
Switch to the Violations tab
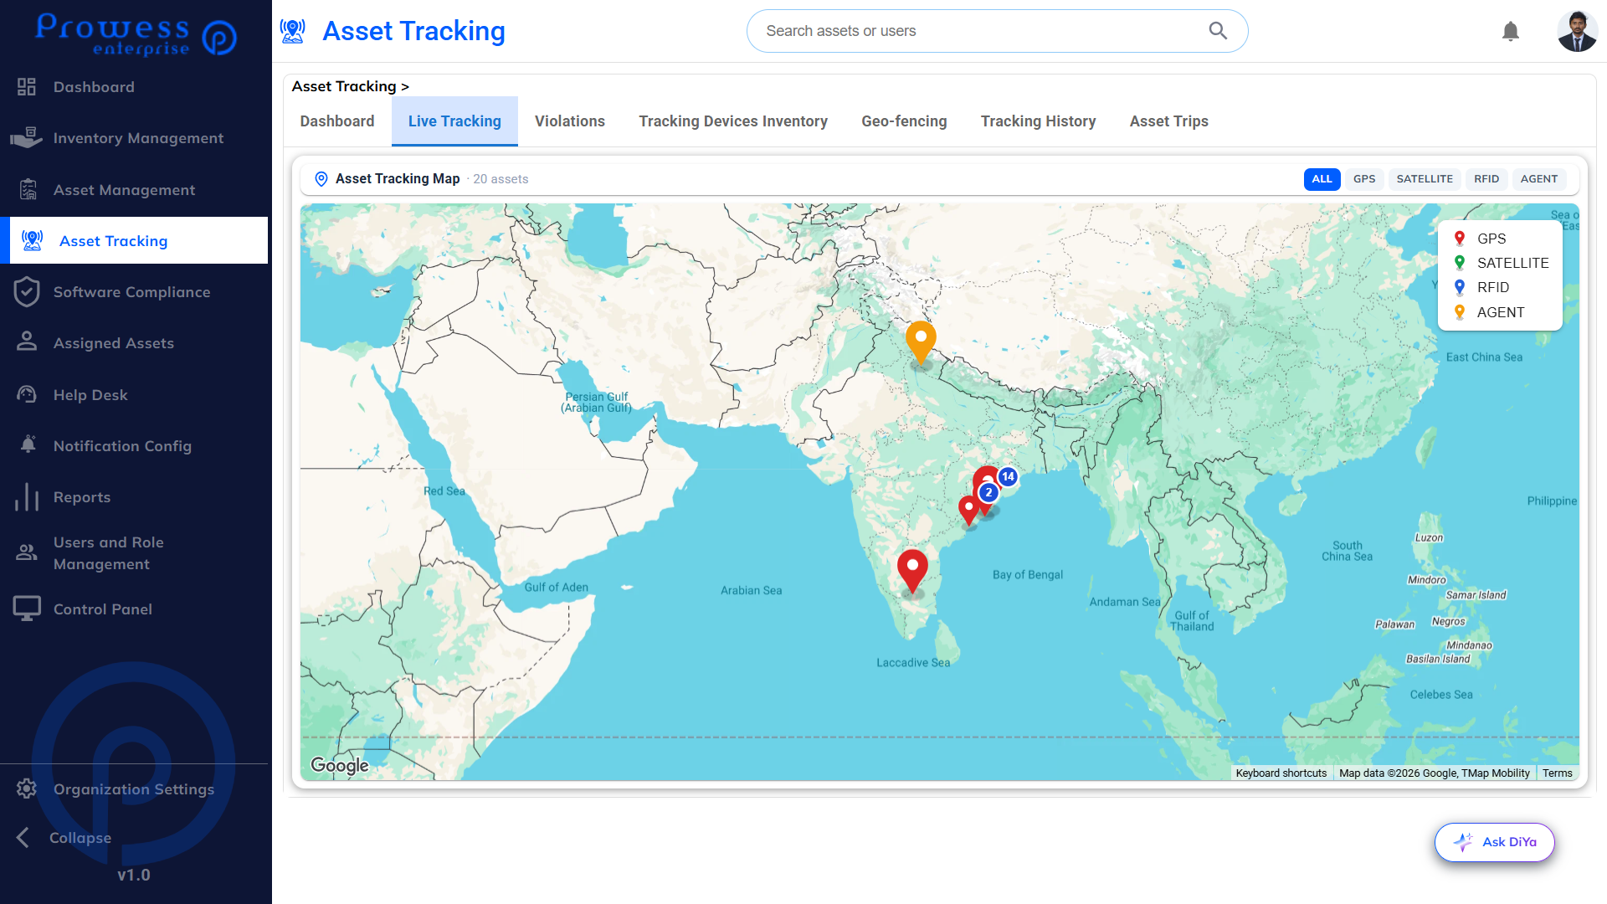click(x=570, y=121)
